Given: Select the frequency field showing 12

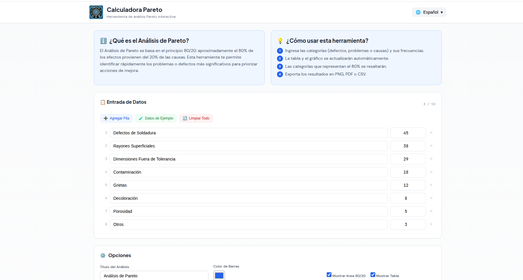Looking at the screenshot, I should [x=408, y=185].
